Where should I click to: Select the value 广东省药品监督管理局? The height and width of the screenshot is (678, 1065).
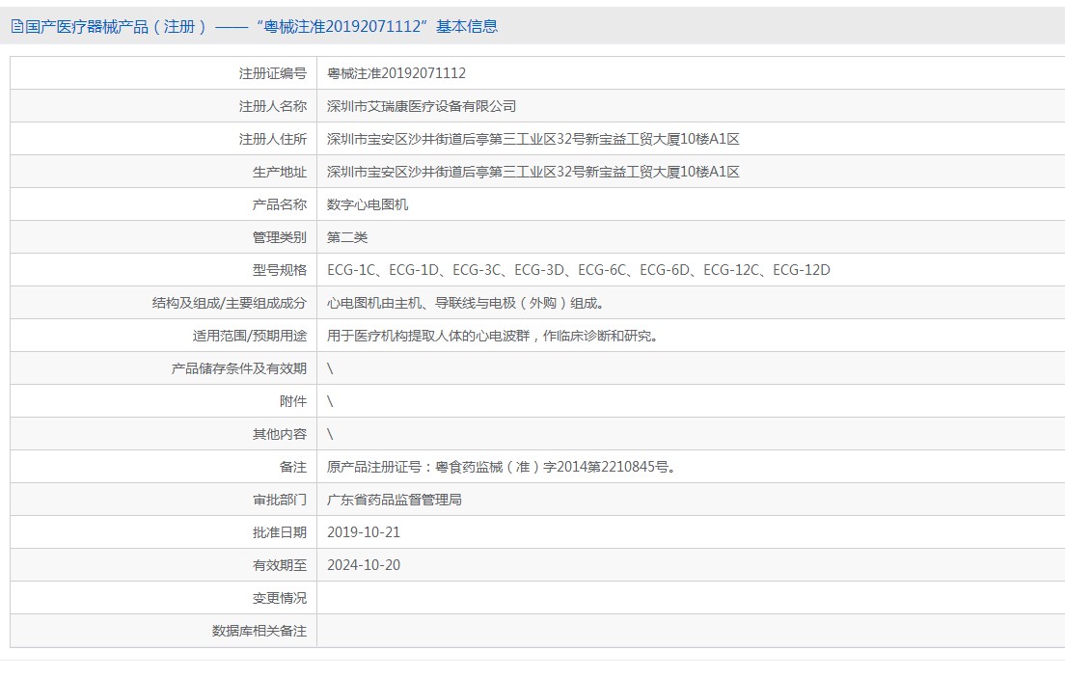394,500
